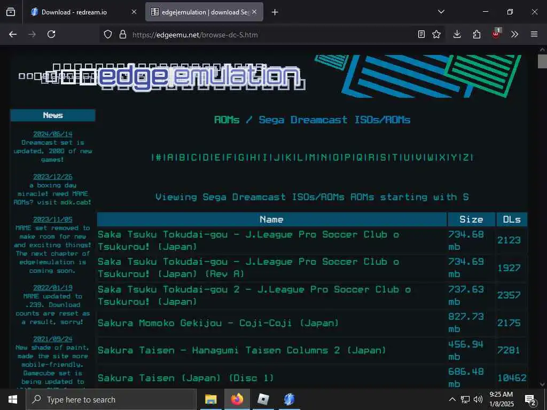The image size is (547, 410).
Task: Click the uBlock Origin extension icon
Action: [x=496, y=34]
